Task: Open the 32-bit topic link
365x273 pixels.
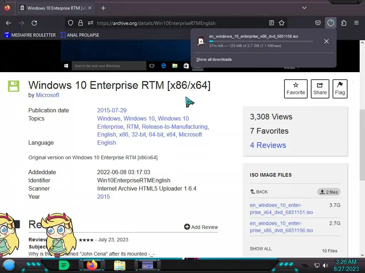Action: pos(139,135)
